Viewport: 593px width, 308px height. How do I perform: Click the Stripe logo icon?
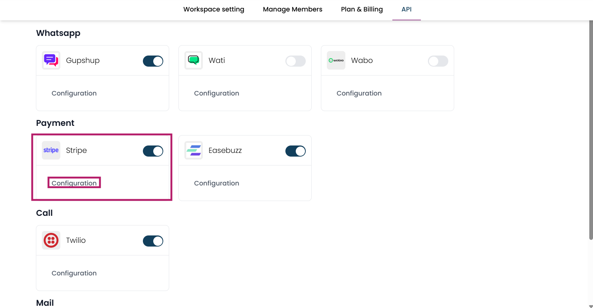click(x=51, y=150)
